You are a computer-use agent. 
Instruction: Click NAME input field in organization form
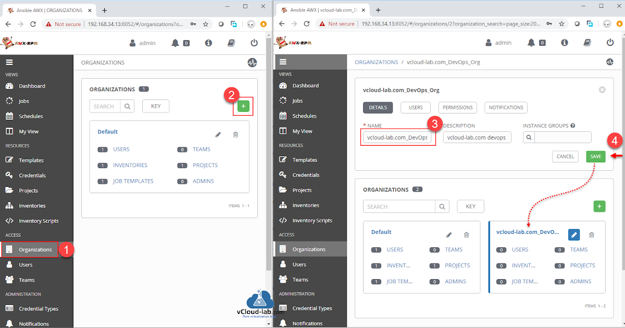tap(398, 137)
